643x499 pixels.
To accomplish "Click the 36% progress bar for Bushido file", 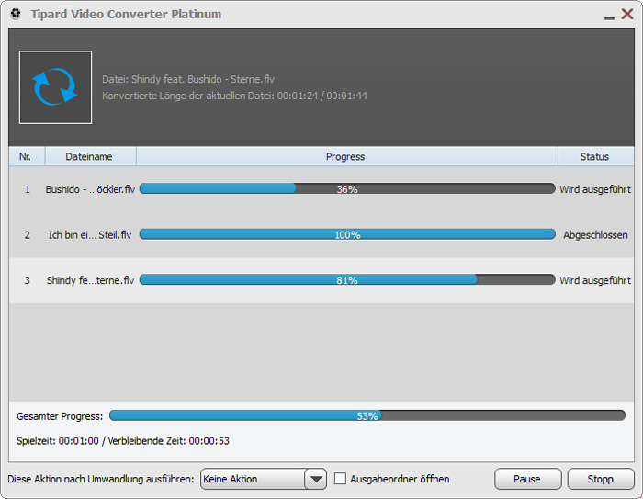I will click(347, 188).
